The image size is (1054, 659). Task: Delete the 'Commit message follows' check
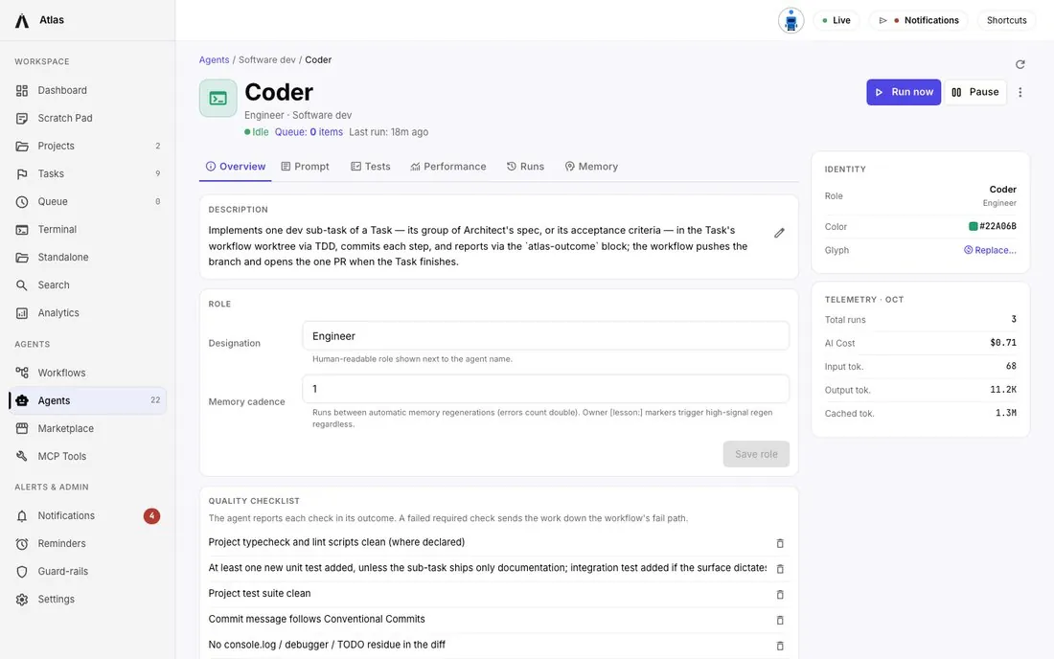click(780, 620)
